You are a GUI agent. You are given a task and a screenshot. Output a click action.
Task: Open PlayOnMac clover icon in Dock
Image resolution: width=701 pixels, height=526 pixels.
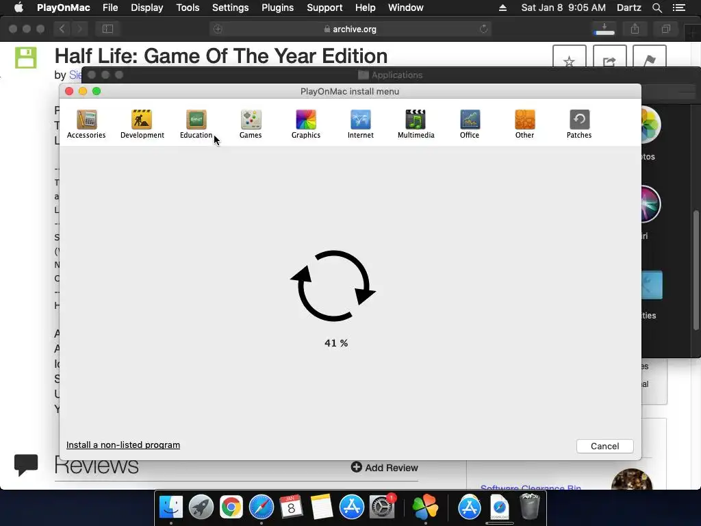(x=425, y=508)
